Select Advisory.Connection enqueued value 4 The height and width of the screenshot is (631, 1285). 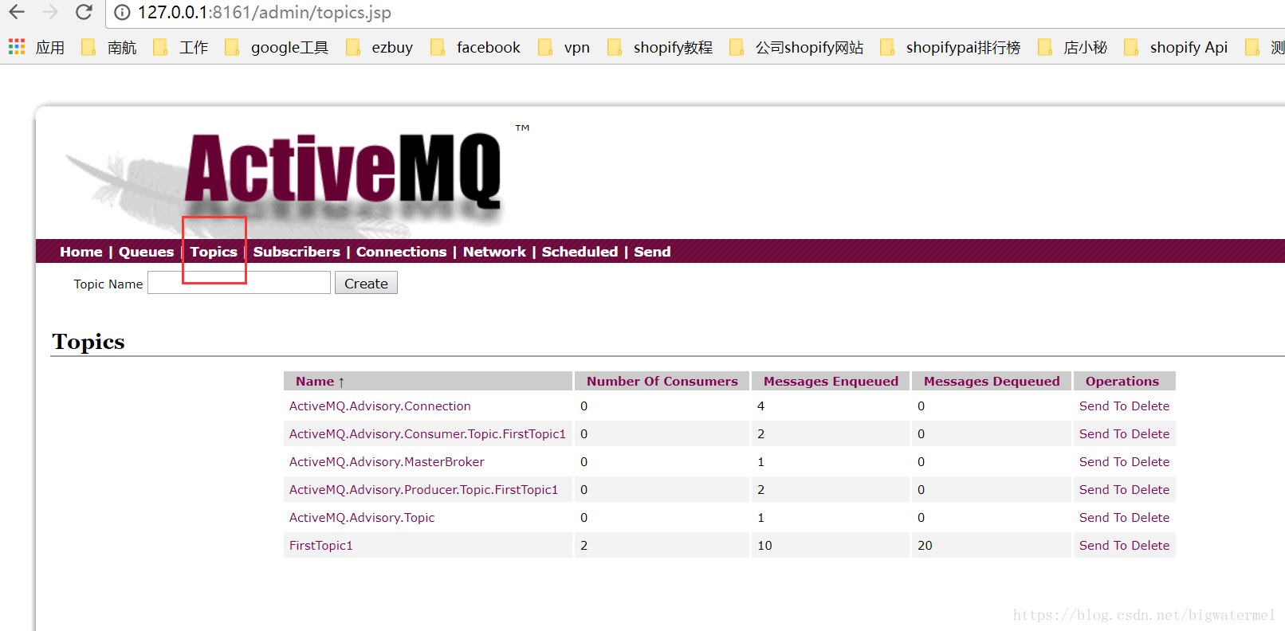click(760, 406)
